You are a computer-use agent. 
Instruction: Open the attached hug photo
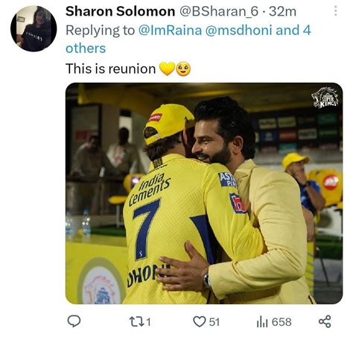(x=204, y=193)
